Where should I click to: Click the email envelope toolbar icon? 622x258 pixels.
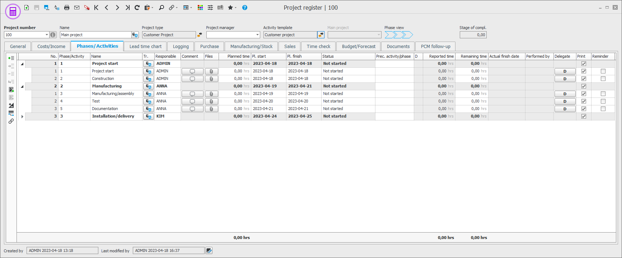coord(77,8)
